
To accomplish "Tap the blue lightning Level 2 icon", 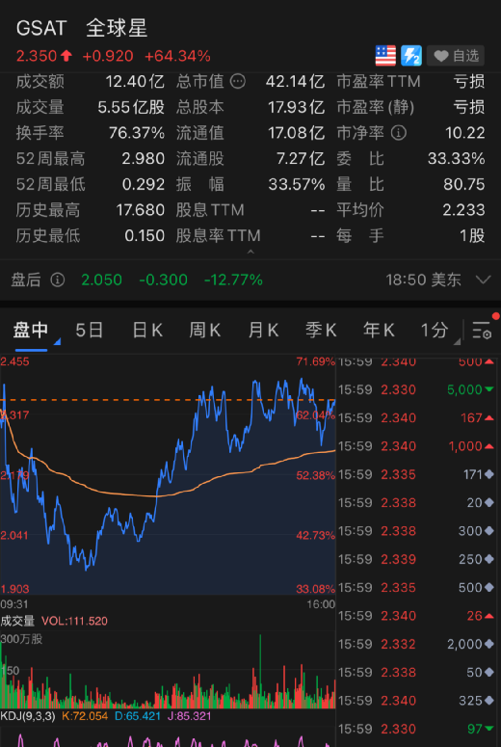I will 411,56.
